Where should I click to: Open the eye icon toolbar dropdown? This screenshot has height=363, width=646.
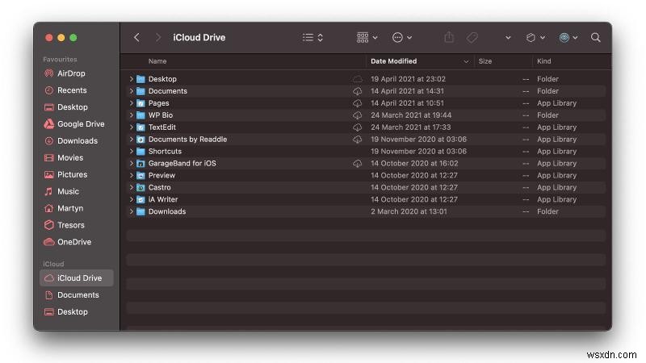point(568,37)
